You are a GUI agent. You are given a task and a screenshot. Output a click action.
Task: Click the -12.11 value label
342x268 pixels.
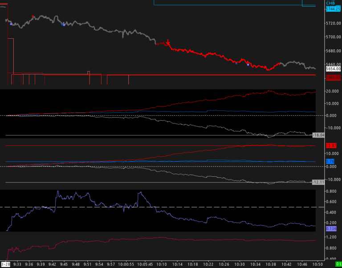pos(318,182)
